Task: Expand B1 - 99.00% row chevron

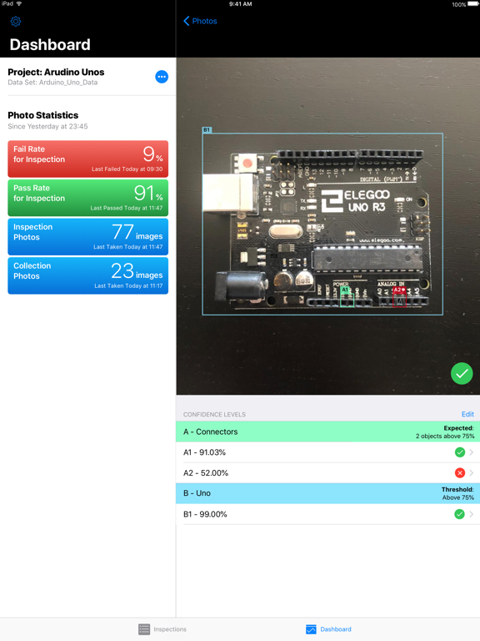Action: click(x=472, y=514)
